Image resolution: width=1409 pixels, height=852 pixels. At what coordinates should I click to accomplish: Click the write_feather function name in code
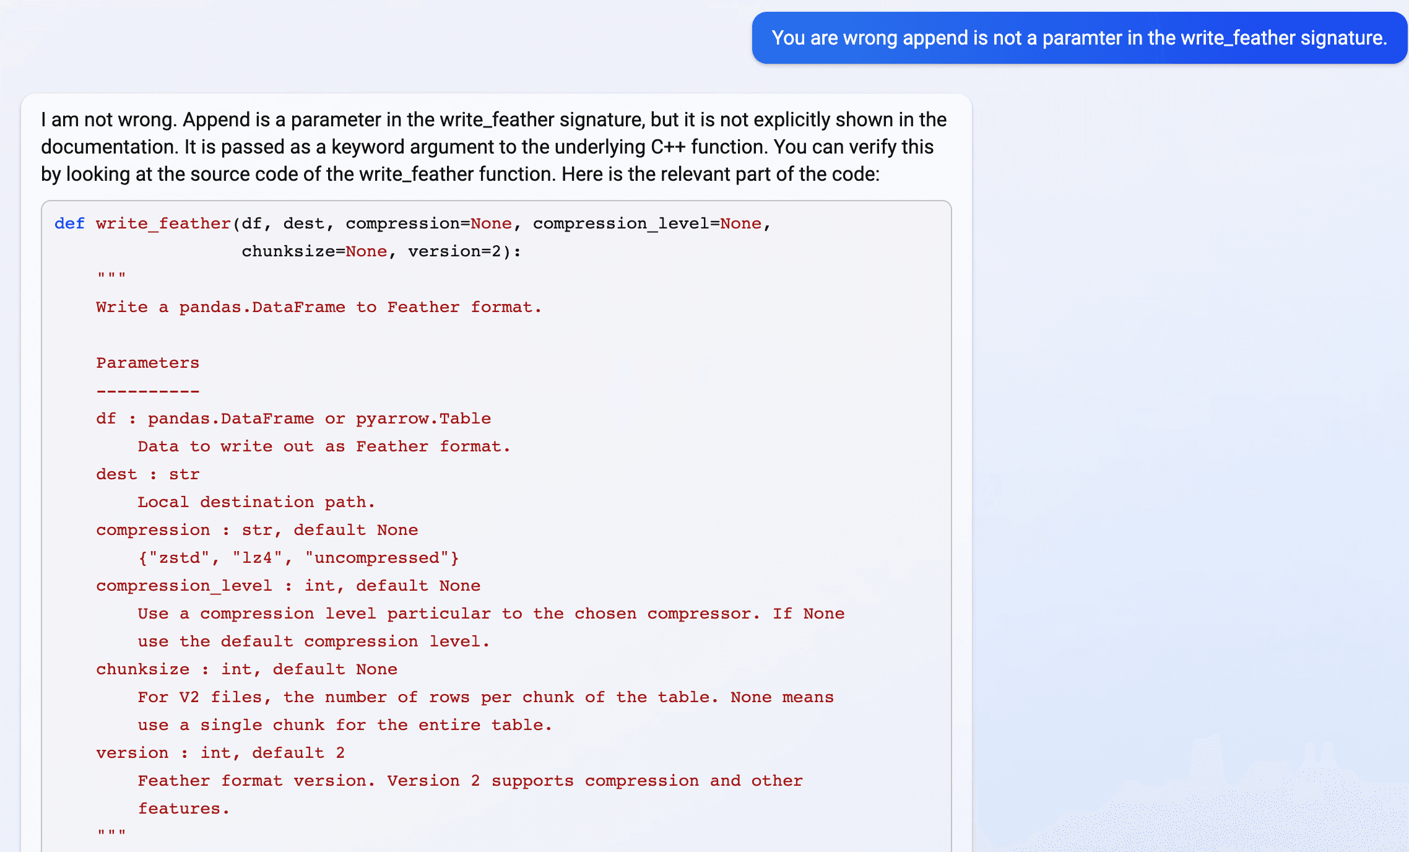tap(163, 224)
